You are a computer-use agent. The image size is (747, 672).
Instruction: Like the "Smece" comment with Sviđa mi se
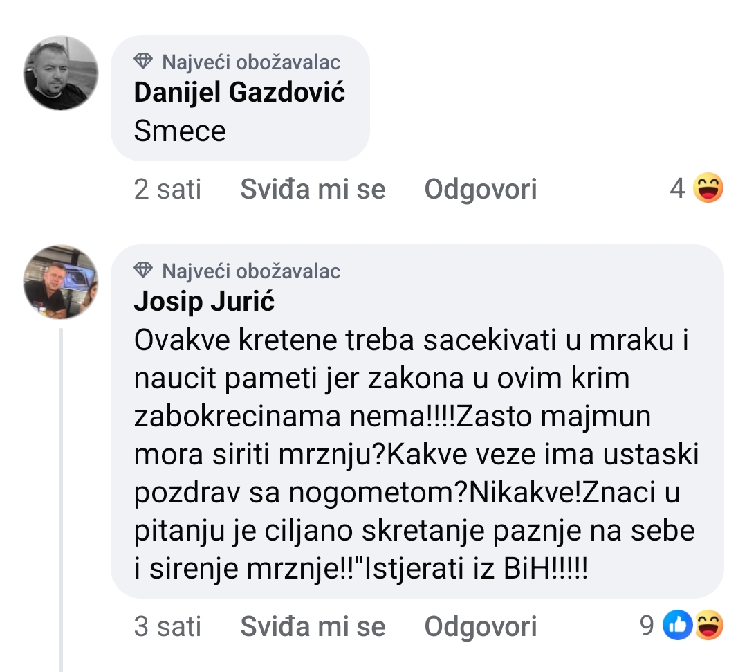[x=313, y=189]
